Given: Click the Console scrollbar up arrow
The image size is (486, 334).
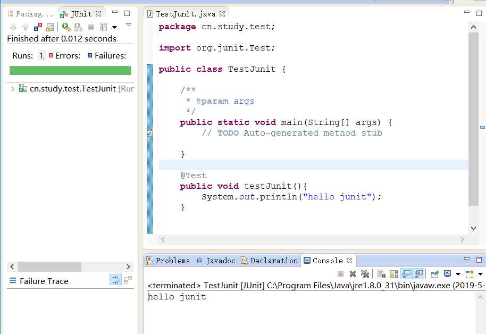Looking at the screenshot, I should pyautogui.click(x=480, y=297).
